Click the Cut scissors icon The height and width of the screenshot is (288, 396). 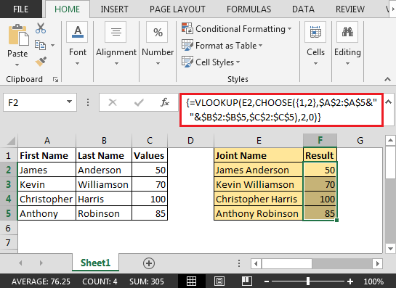(41, 28)
